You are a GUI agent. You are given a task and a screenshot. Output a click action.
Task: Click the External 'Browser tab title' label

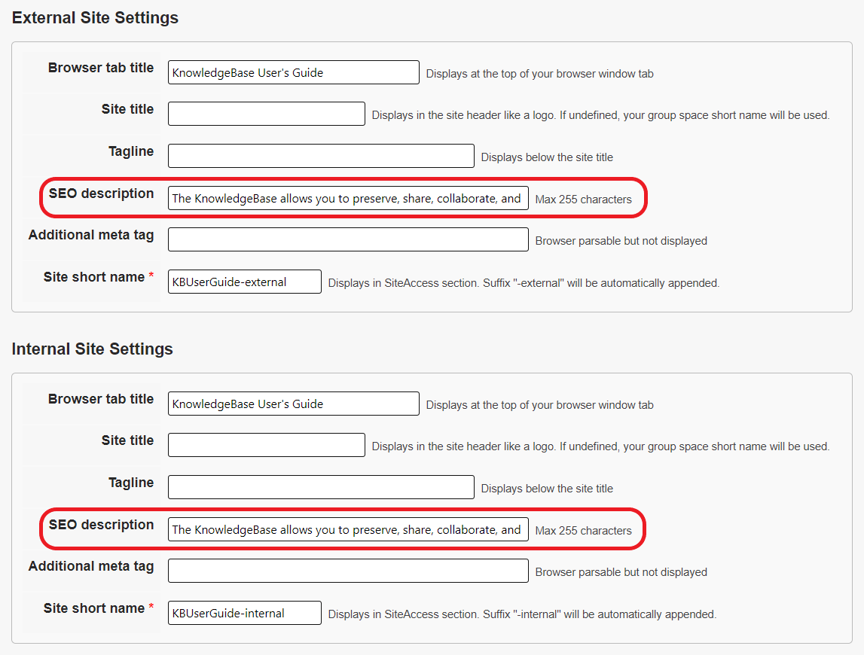(x=101, y=68)
